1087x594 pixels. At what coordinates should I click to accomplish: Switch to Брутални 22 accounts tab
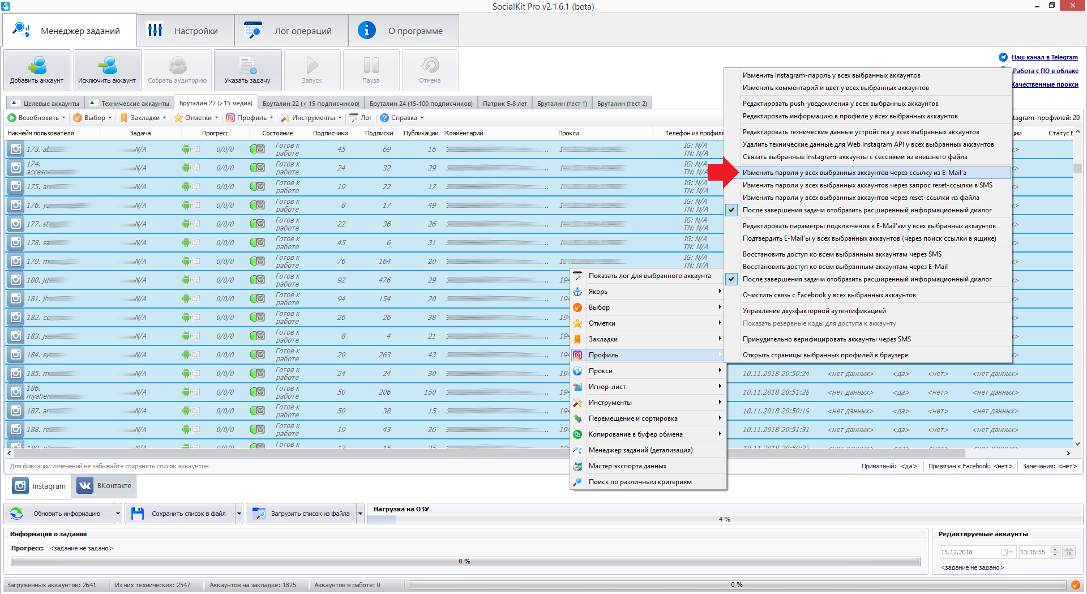coord(311,104)
